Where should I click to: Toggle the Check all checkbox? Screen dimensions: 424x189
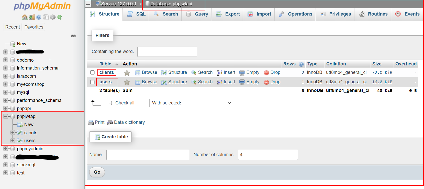[110, 103]
